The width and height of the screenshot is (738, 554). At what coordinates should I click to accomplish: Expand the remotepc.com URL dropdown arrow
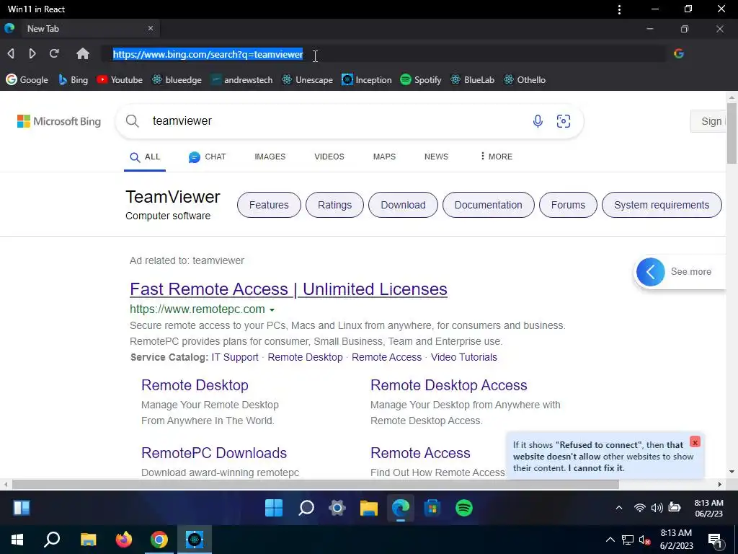click(272, 310)
